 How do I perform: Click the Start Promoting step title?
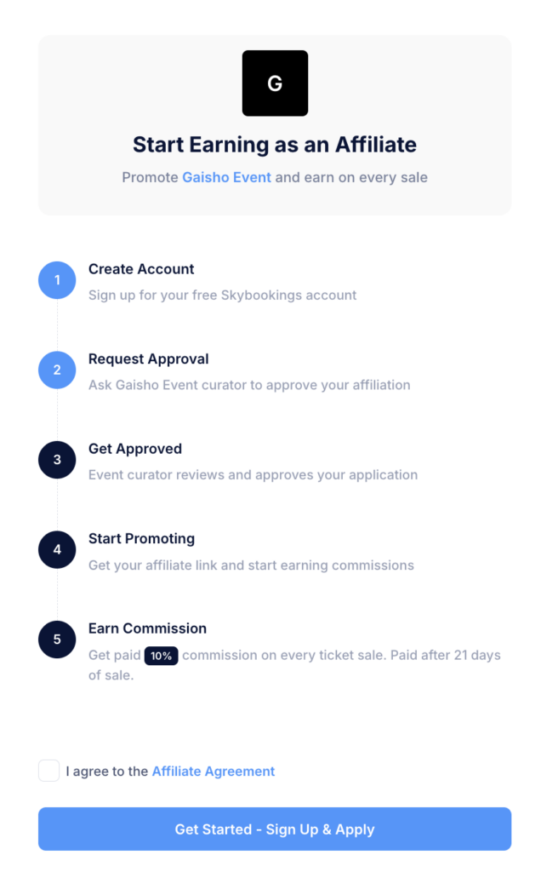(x=141, y=539)
